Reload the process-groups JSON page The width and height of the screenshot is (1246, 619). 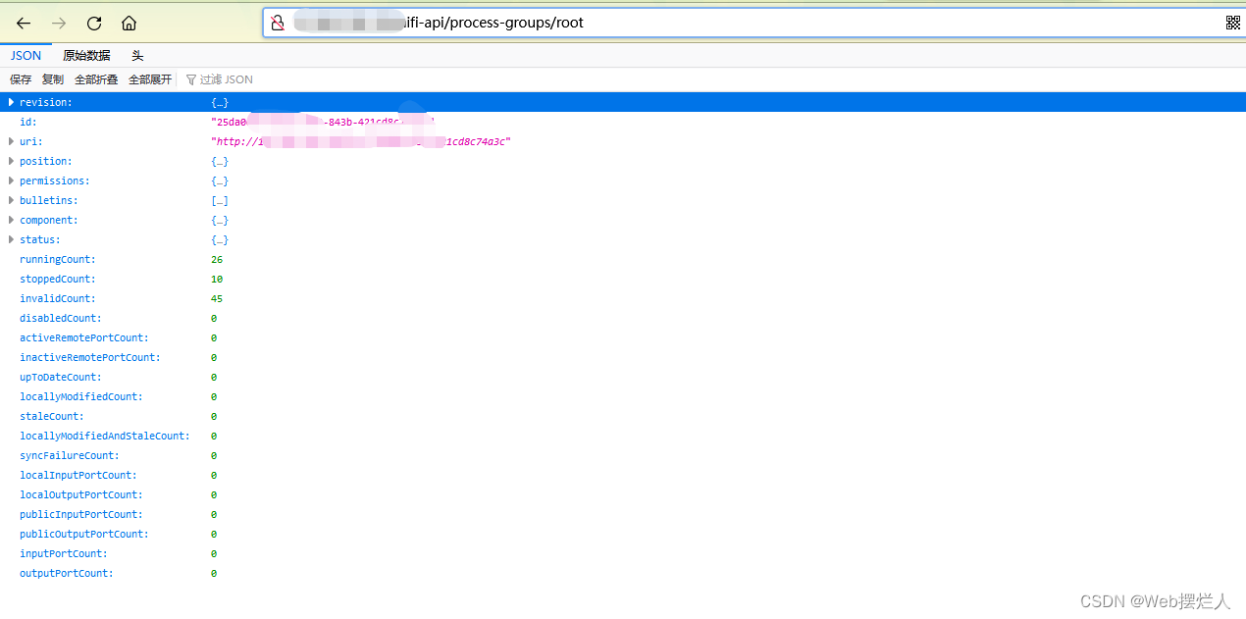(93, 22)
